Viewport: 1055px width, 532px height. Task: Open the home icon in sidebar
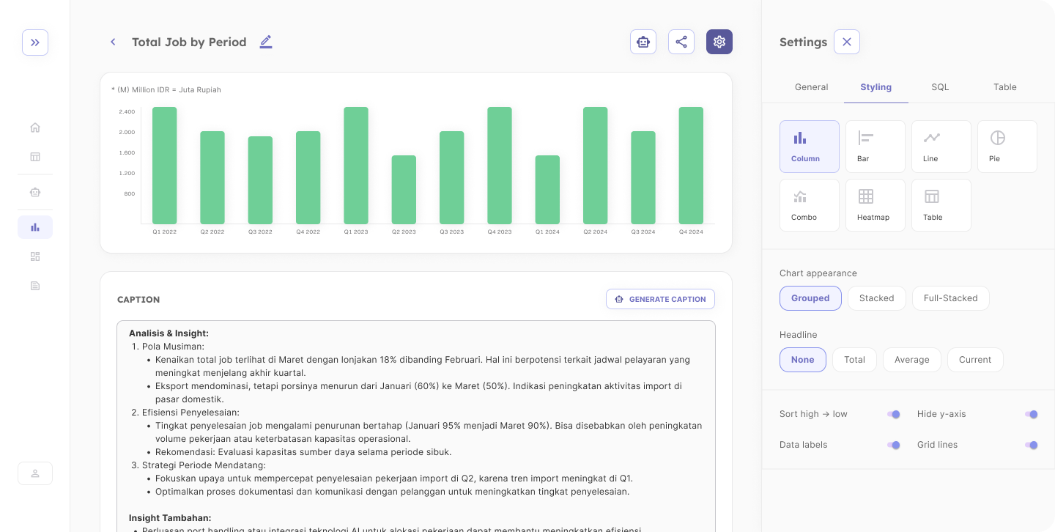click(35, 128)
